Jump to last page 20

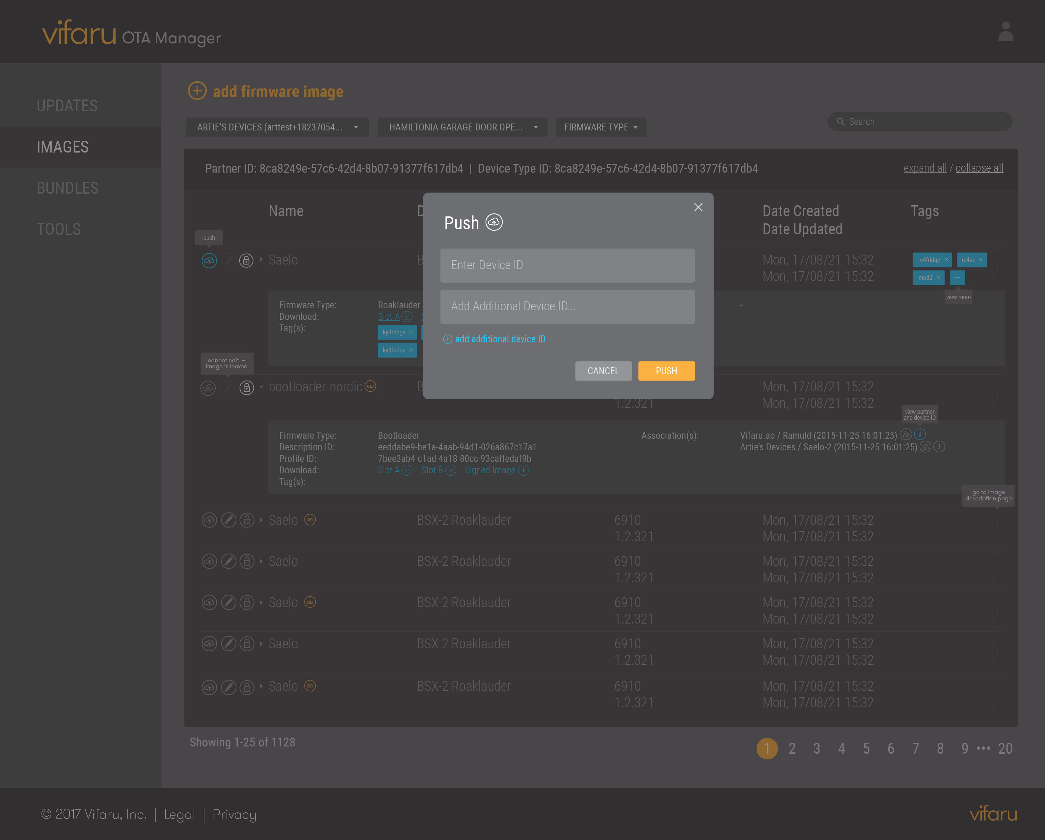1005,748
